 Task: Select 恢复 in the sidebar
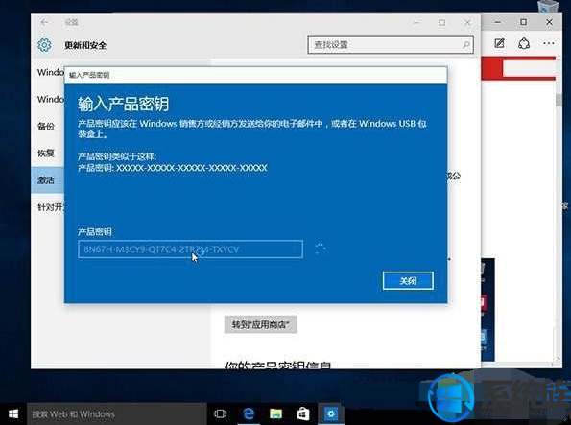point(46,153)
